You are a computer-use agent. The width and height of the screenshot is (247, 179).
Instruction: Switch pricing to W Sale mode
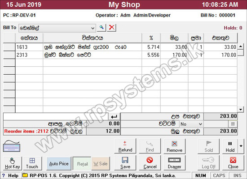click(101, 164)
